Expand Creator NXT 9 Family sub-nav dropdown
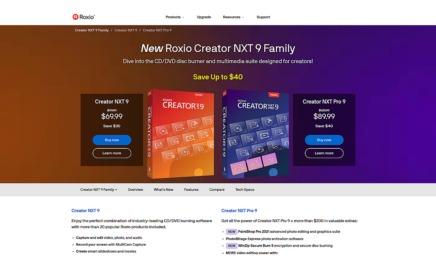Image resolution: width=436 pixels, height=264 pixels. pyautogui.click(x=99, y=190)
